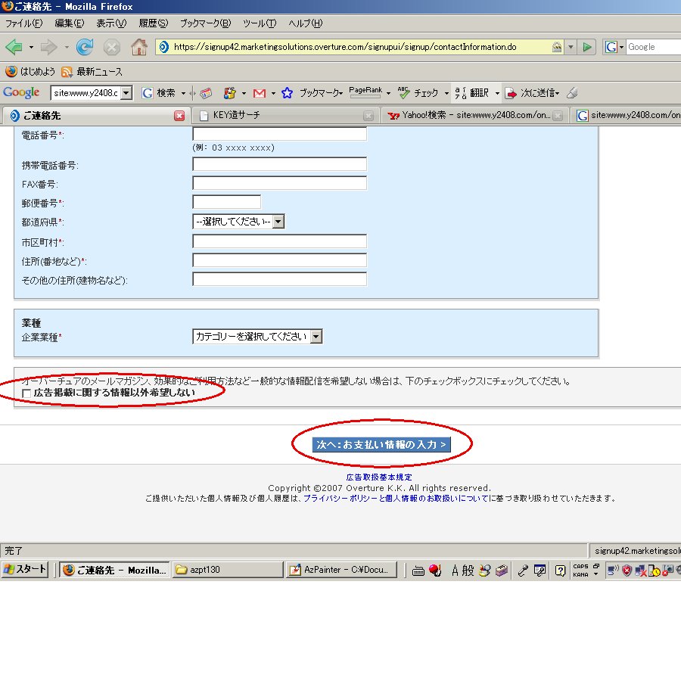Screen dimensions: 681x681
Task: Click the browser back arrow button
Action: point(14,47)
